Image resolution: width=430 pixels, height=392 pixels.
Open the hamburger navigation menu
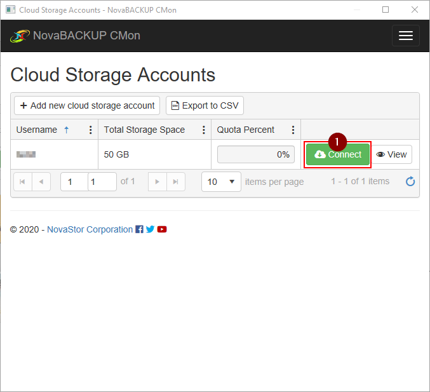(406, 36)
